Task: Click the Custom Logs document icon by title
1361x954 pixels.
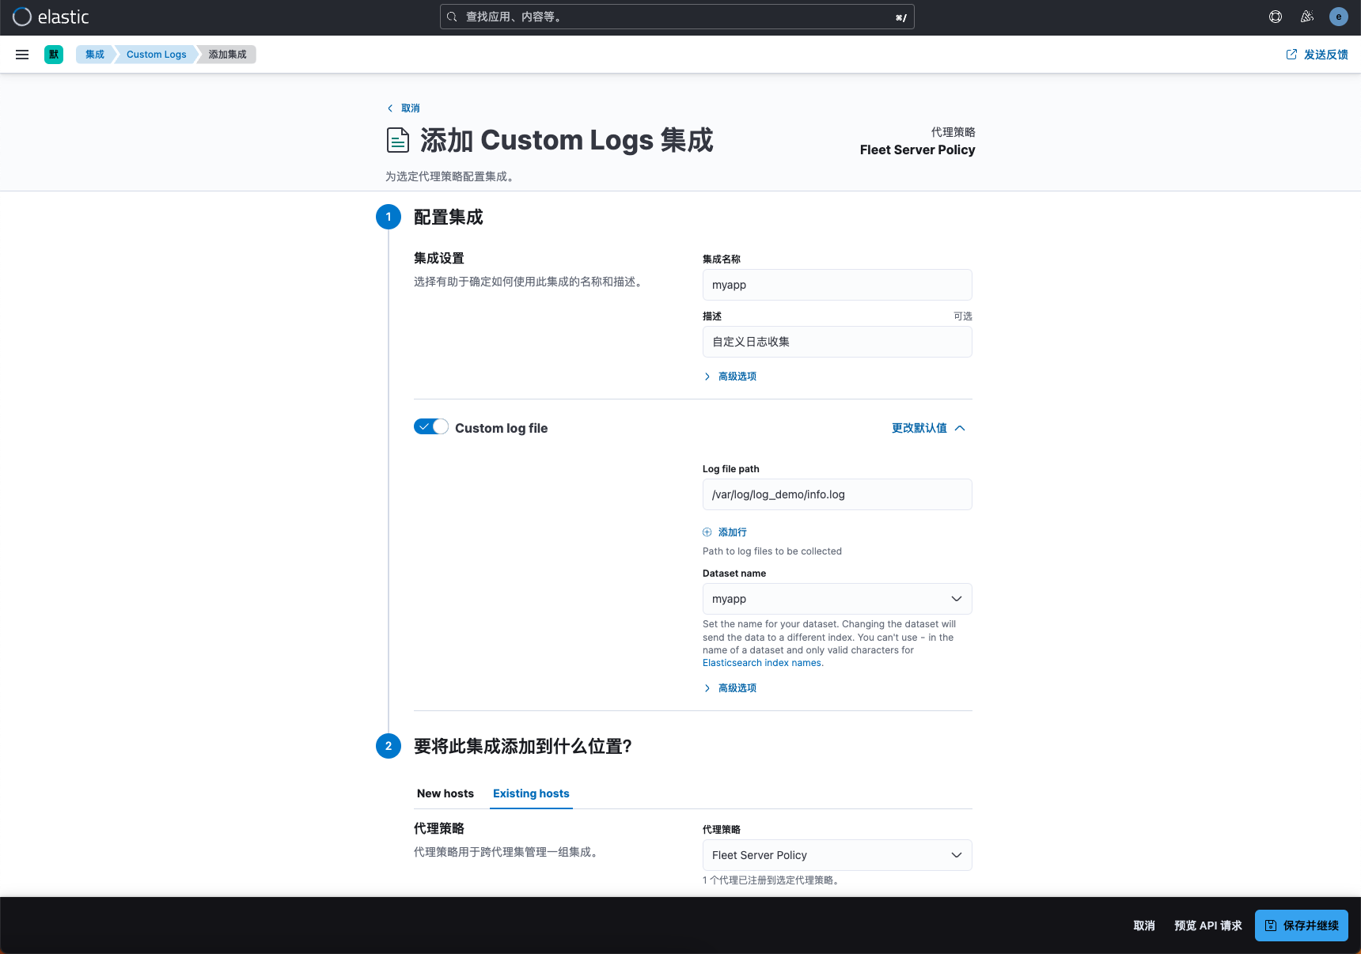Action: point(398,140)
